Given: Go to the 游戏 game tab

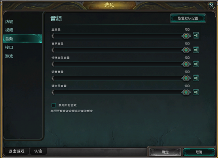Looking at the screenshot, I should point(9,56).
